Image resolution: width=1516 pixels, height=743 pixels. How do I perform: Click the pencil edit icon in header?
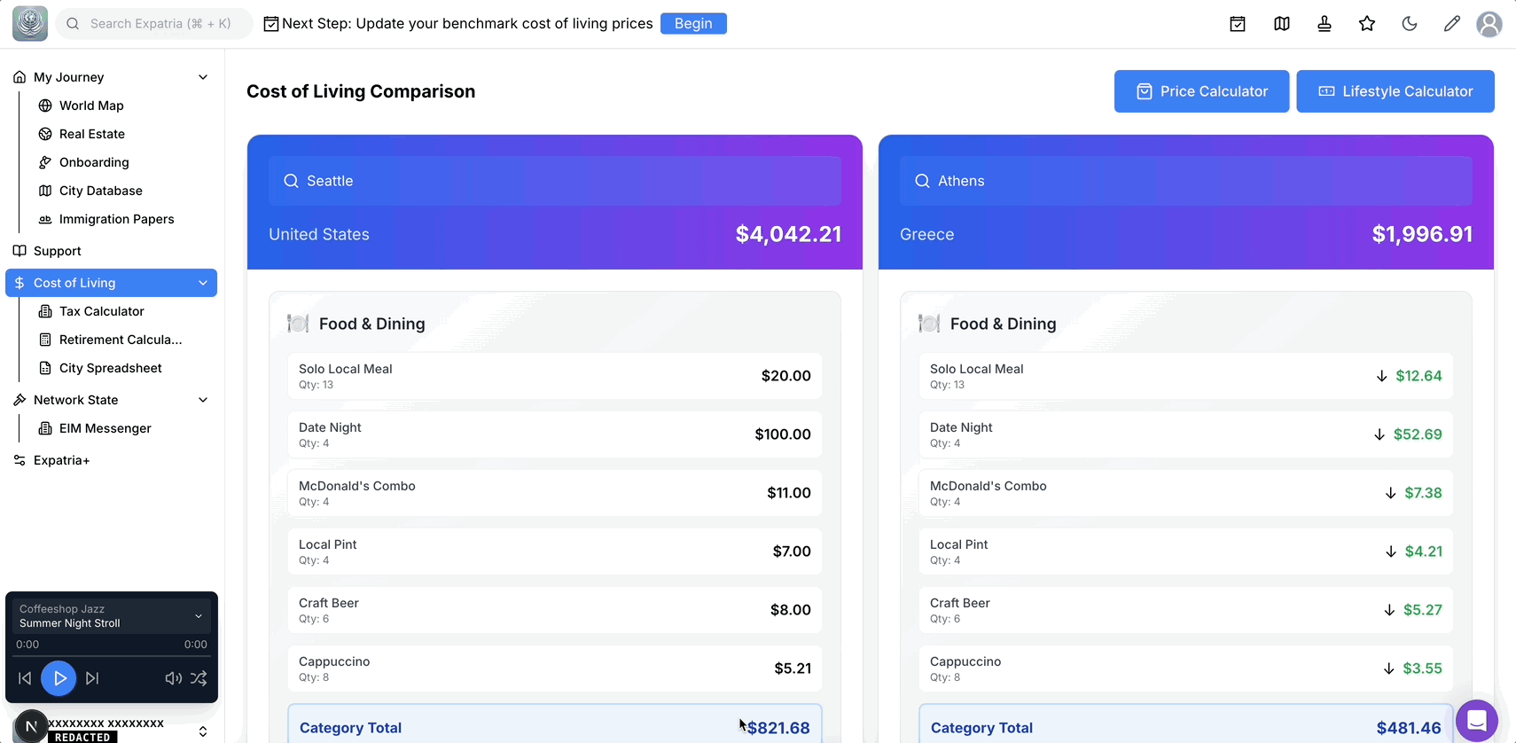[x=1452, y=24]
